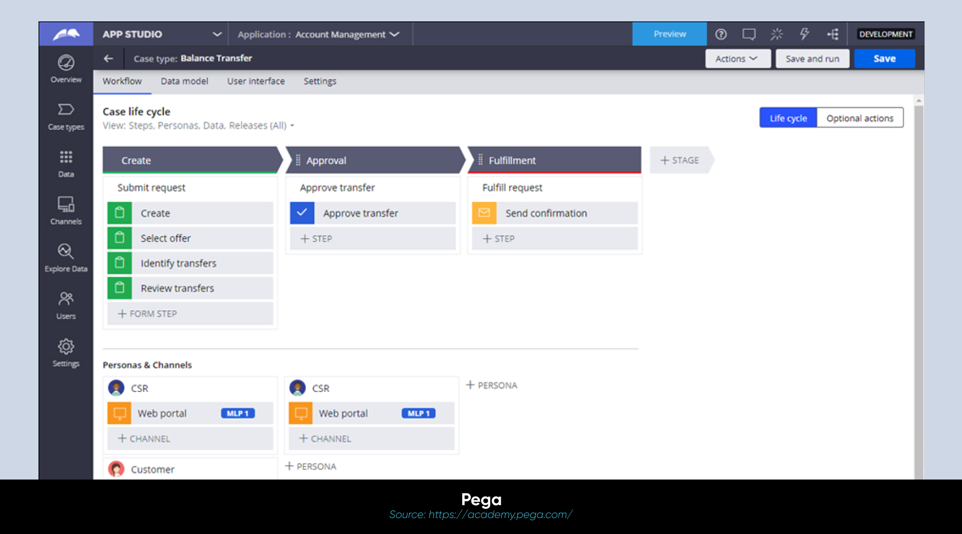
Task: Add a step under Fulfill request
Action: (x=555, y=238)
